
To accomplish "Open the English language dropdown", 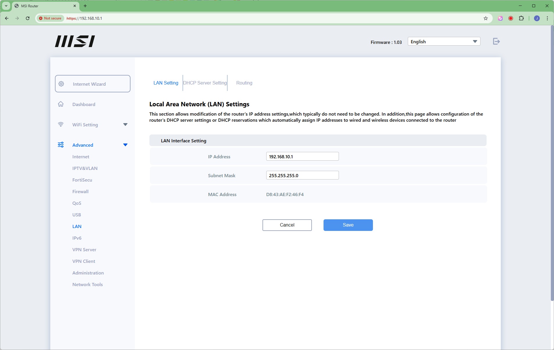I will click(444, 42).
